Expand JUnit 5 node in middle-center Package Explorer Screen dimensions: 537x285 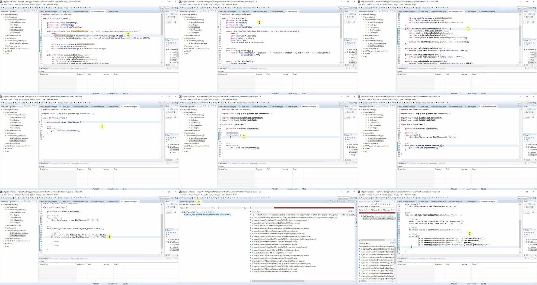(183, 149)
